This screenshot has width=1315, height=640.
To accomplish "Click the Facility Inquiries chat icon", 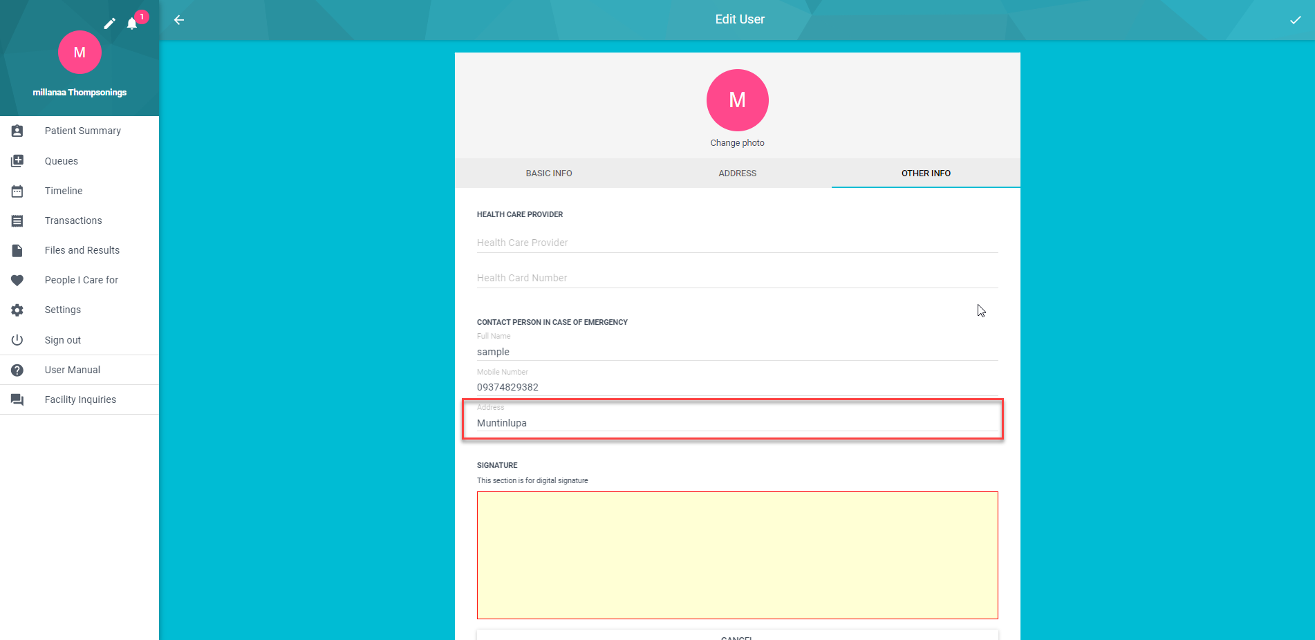I will (17, 399).
